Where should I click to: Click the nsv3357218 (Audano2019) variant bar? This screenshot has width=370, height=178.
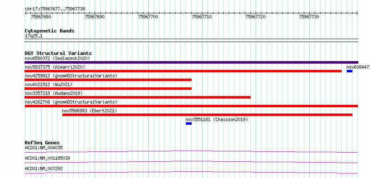tap(138, 97)
